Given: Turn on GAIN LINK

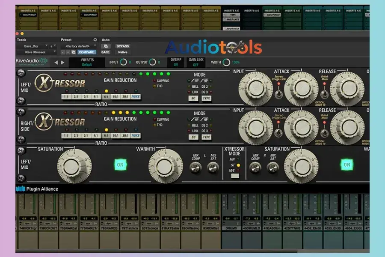Looking at the screenshot, I should tap(196, 62).
